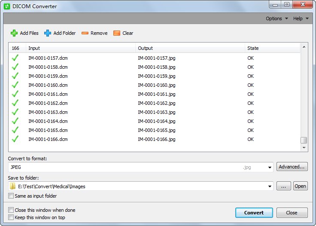Viewport: 316px width, 226px height.
Task: Sort by the State column header
Action: tap(273, 48)
